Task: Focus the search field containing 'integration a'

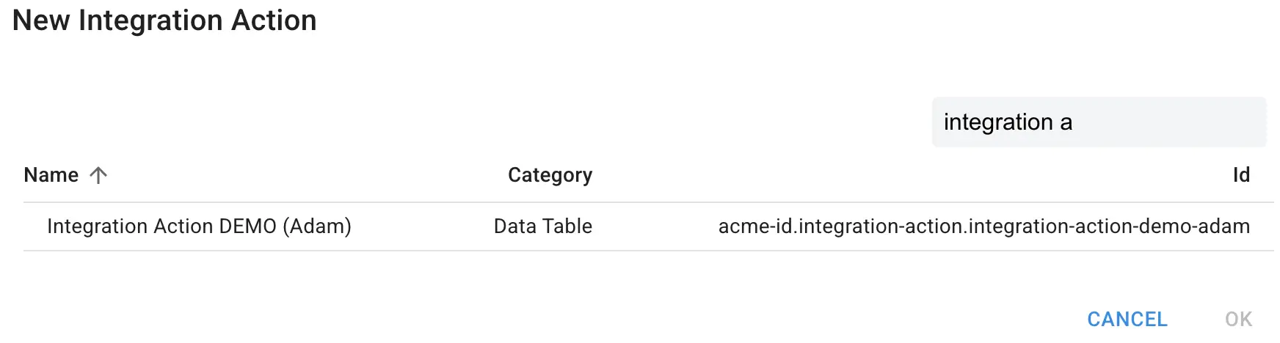Action: pyautogui.click(x=1098, y=122)
